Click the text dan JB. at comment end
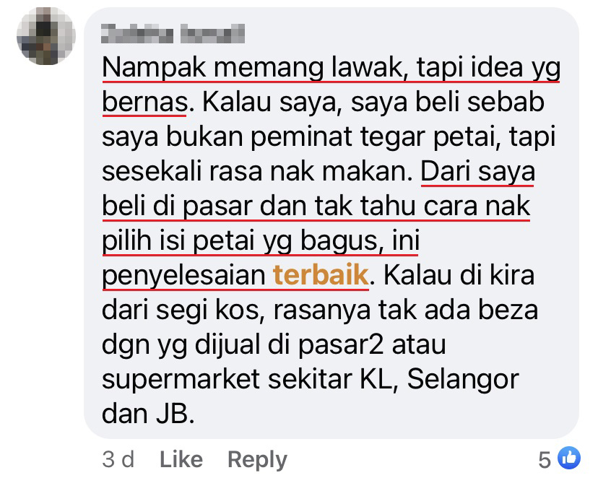 pyautogui.click(x=148, y=414)
